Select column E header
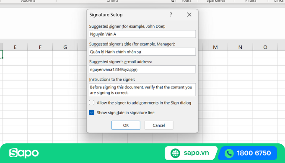Image resolution: width=285 pixels, height=163 pixels. coord(15,47)
